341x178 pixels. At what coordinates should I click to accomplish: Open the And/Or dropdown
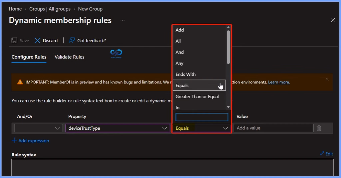point(39,128)
